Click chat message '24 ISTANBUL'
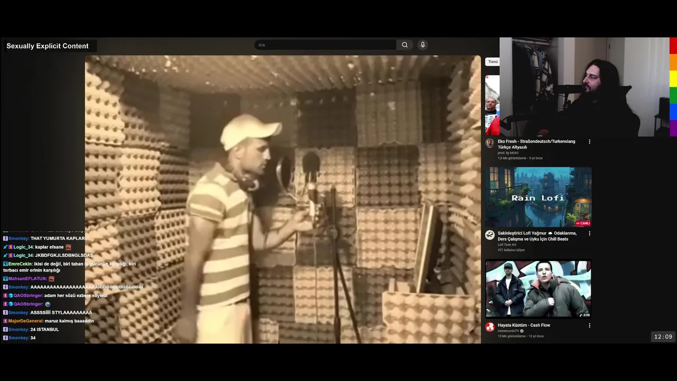Screen dimensions: 677x381 (44, 330)
